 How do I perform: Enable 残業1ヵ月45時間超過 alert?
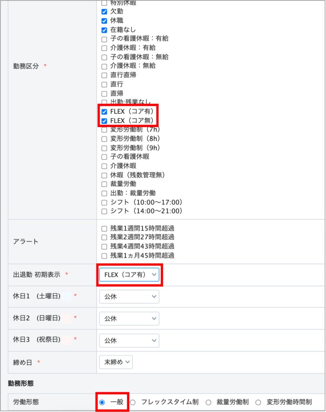(x=104, y=255)
